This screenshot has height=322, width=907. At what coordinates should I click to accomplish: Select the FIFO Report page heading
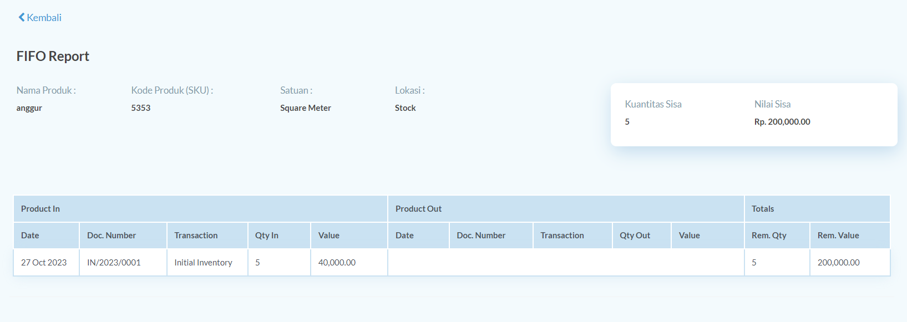(x=53, y=56)
